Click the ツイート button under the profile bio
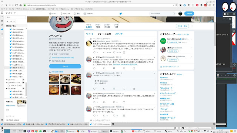237x133 pixels. pyautogui.click(x=65, y=66)
